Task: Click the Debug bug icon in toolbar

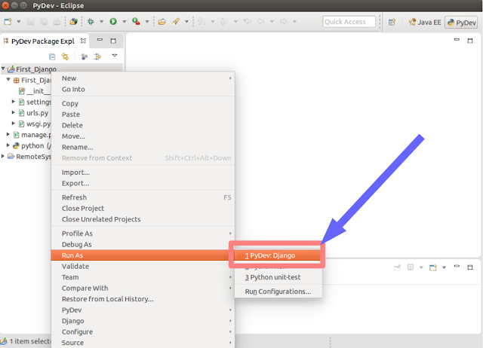Action: click(91, 22)
